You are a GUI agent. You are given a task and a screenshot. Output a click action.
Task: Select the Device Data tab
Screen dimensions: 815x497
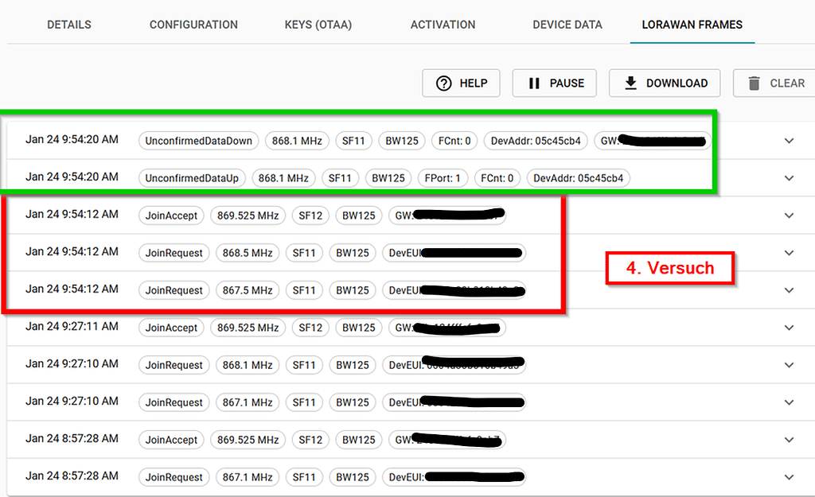[x=567, y=25]
